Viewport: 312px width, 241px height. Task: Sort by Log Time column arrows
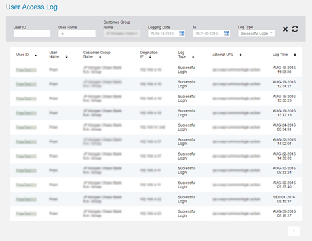295,55
